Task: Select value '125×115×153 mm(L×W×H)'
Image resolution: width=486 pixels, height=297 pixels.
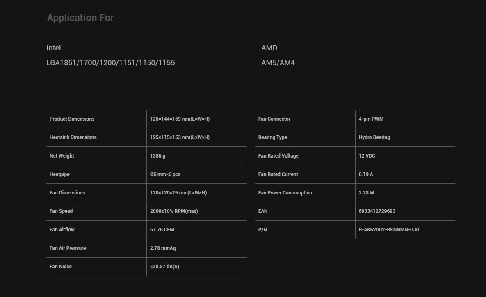Action: (180, 137)
